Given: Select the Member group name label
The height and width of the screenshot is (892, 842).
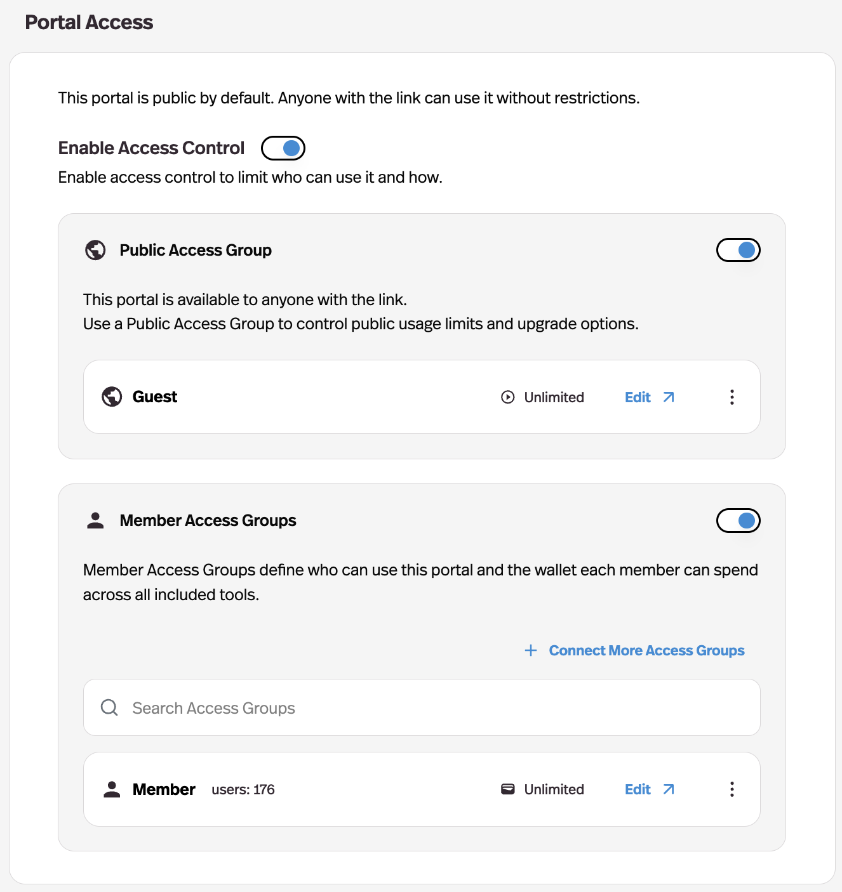Looking at the screenshot, I should 164,789.
